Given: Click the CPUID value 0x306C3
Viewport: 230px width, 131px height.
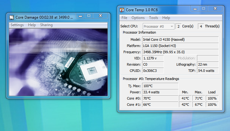Looking at the screenshot, I should point(153,71).
